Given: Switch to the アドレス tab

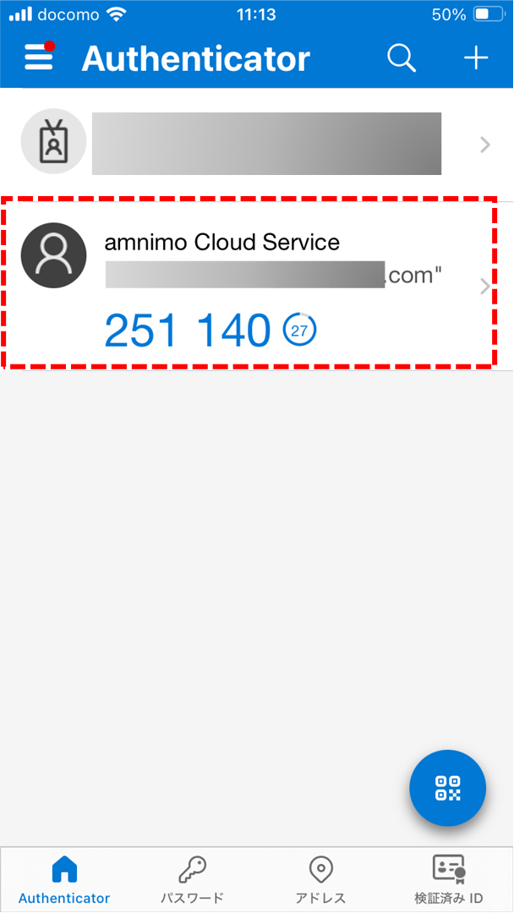Looking at the screenshot, I should 320,879.
